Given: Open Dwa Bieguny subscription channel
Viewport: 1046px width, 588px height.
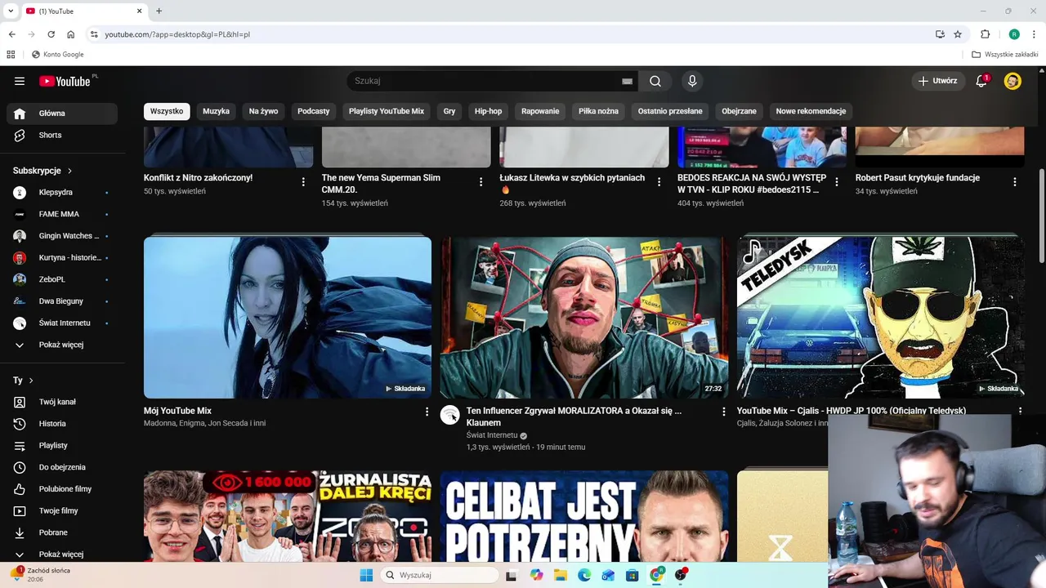Looking at the screenshot, I should [62, 301].
